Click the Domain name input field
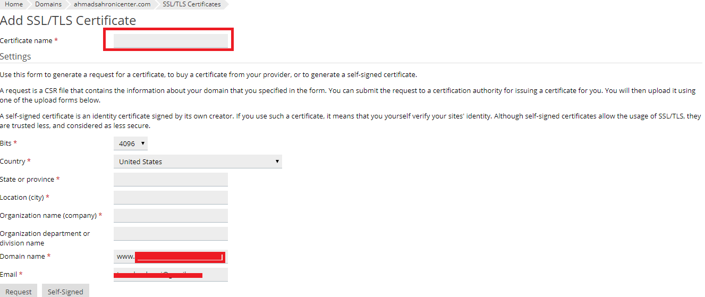This screenshot has width=705, height=297. pyautogui.click(x=171, y=257)
